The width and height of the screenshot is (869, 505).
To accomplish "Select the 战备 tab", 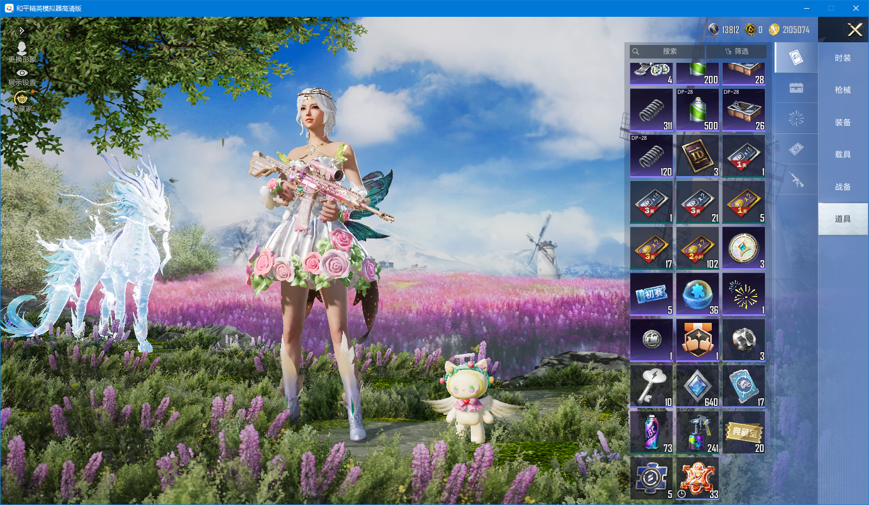I will coord(842,187).
